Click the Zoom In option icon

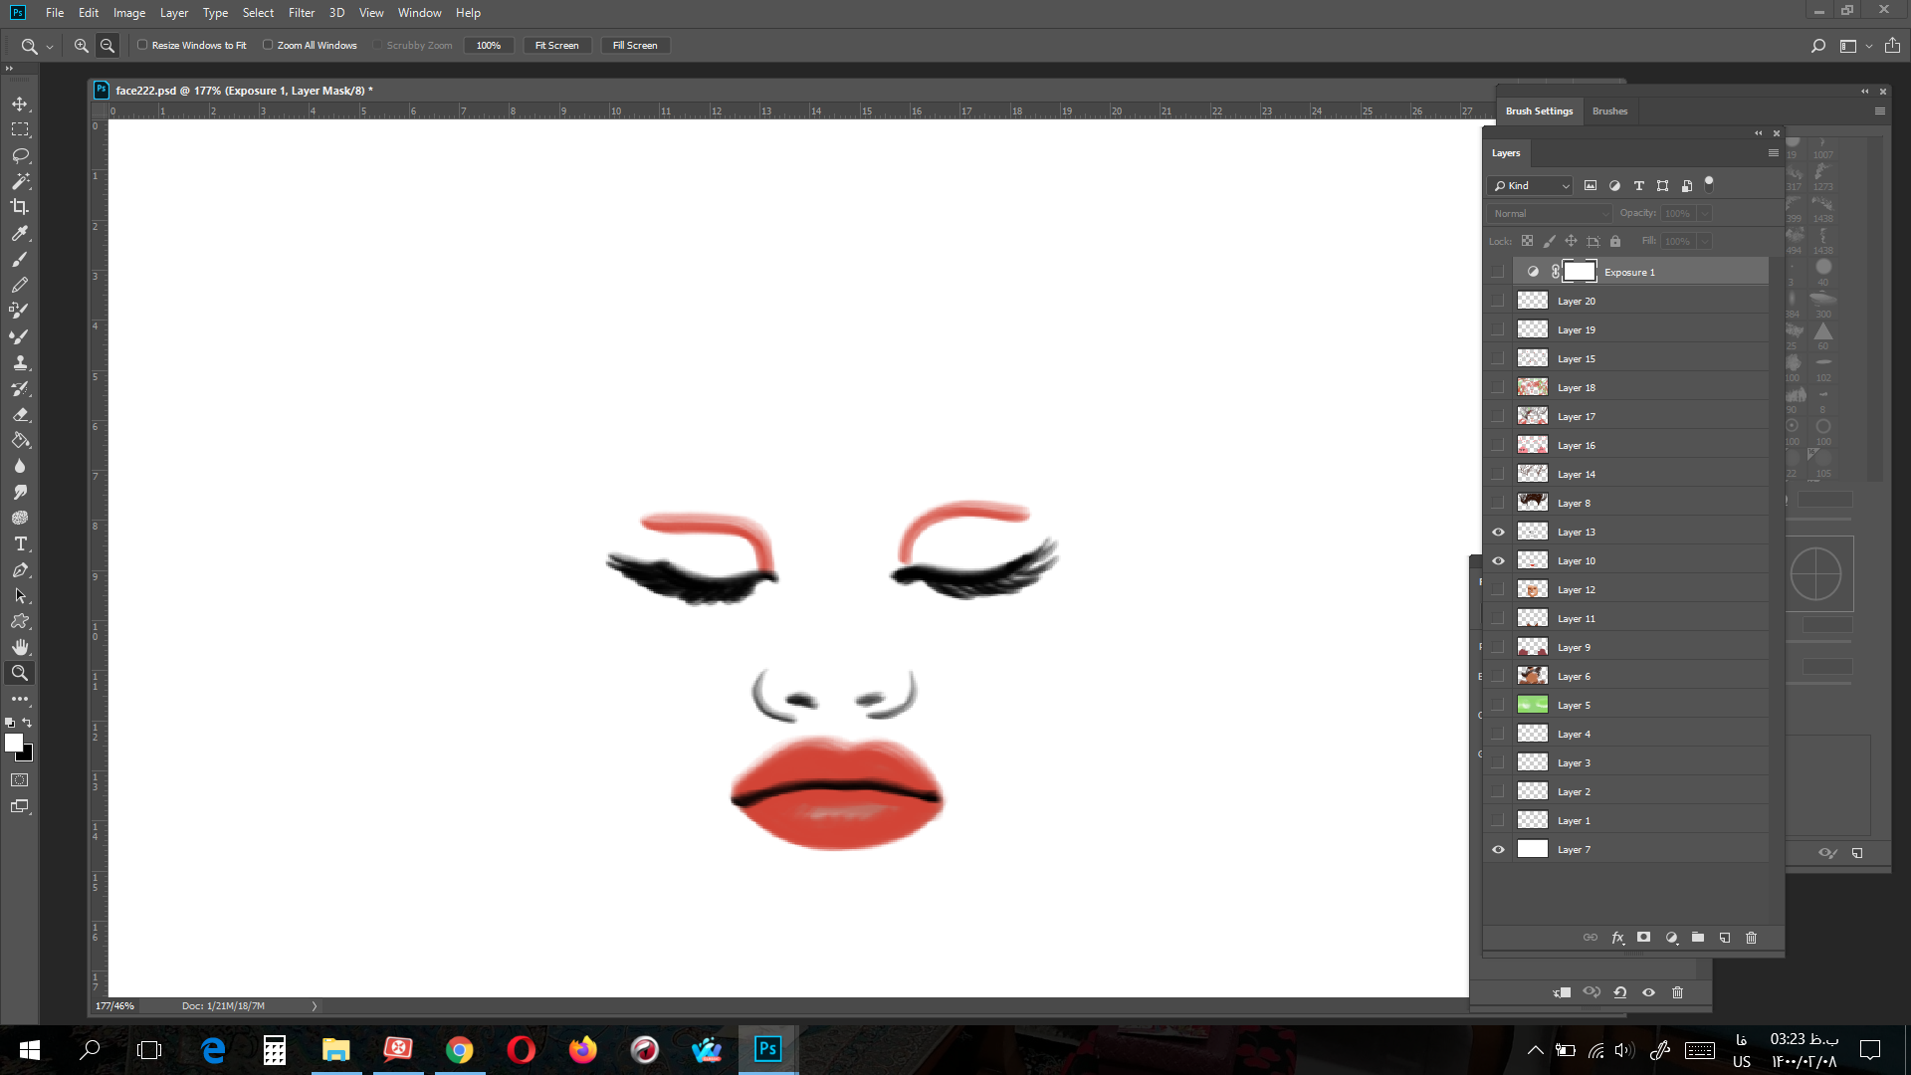(82, 46)
